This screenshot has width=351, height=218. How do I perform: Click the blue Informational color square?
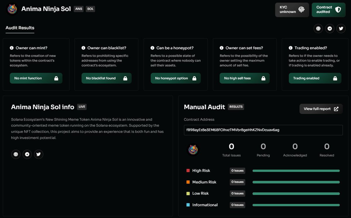point(188,205)
